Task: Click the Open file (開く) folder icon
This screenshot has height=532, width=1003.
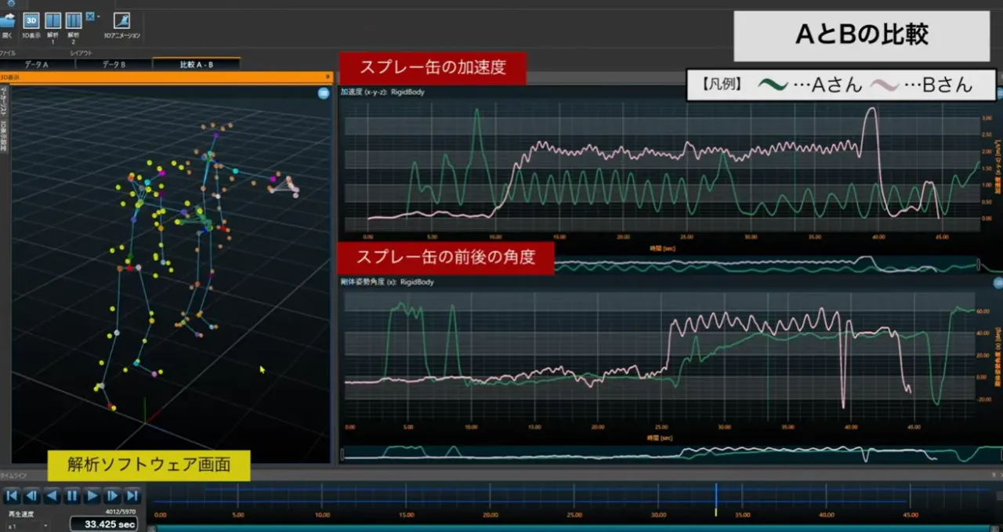Action: coord(7,22)
